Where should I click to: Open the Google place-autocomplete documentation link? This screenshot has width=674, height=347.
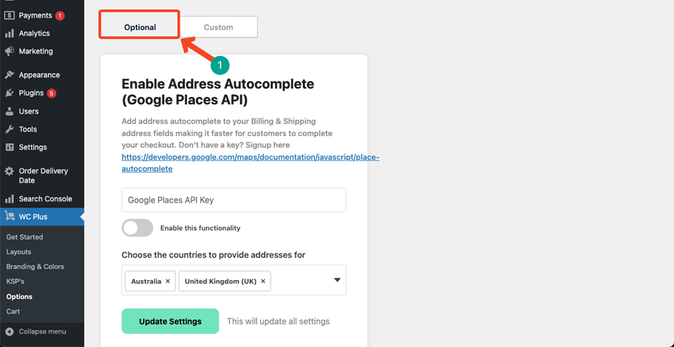click(x=250, y=163)
